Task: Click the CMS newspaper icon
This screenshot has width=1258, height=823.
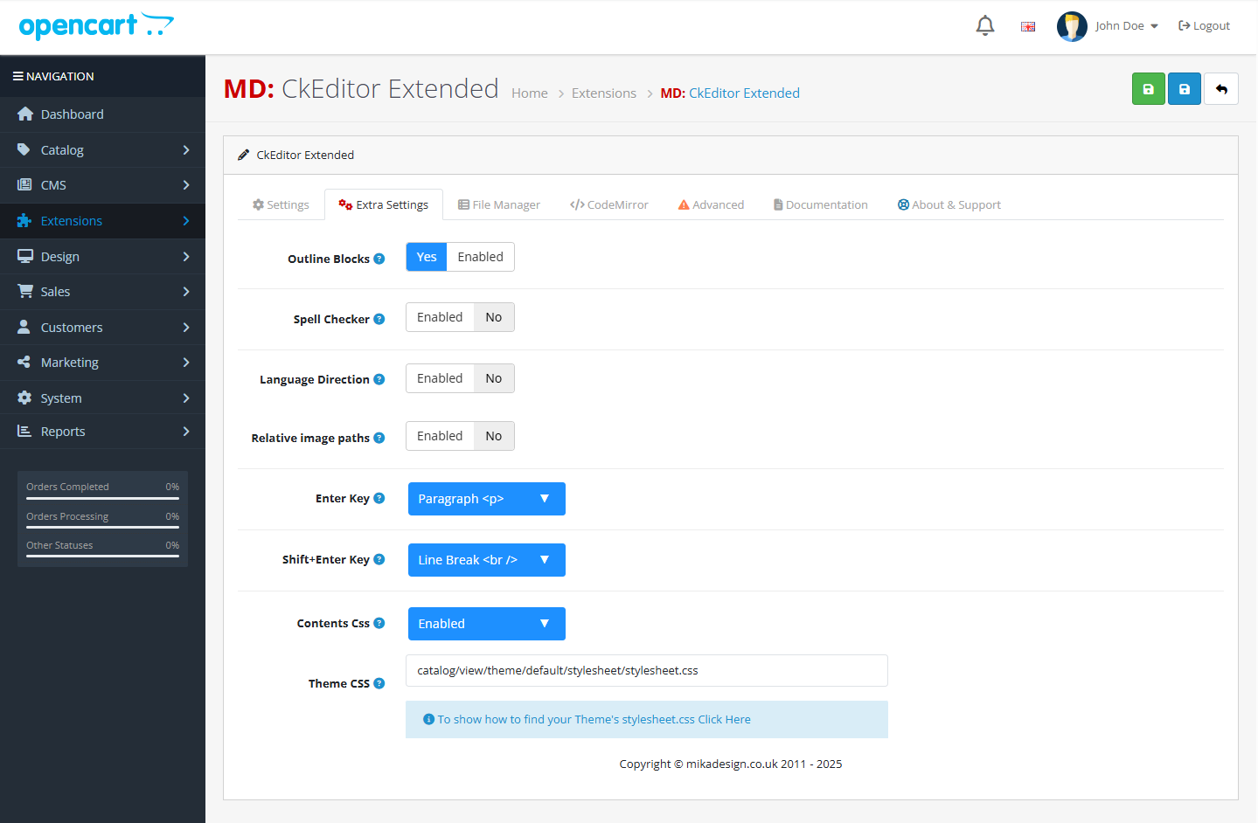Action: pyautogui.click(x=24, y=184)
